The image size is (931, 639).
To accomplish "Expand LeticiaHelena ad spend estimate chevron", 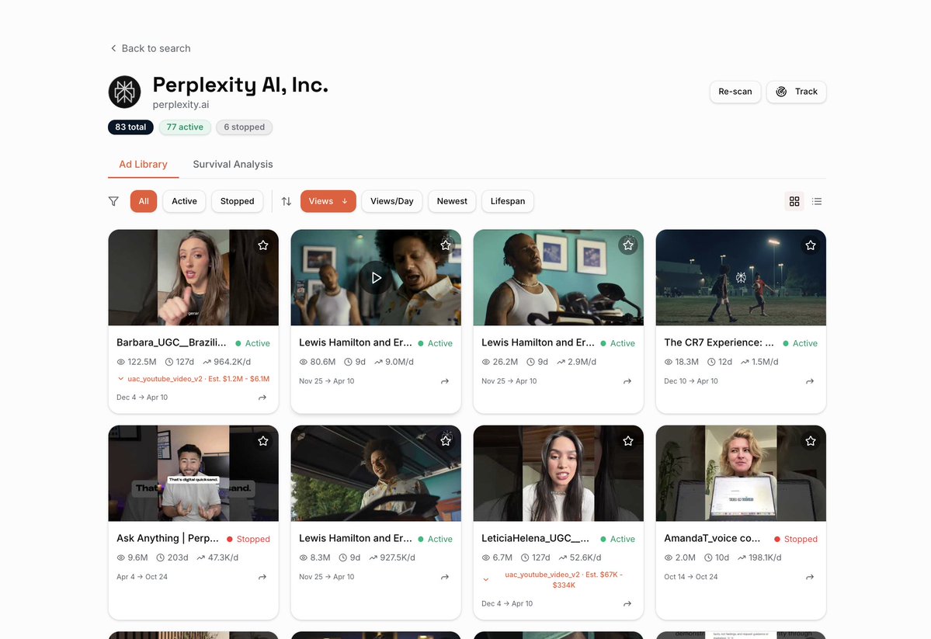I will coord(485,580).
